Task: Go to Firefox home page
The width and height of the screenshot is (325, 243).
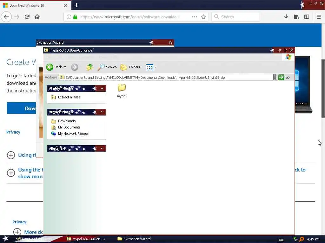Action: point(37,17)
